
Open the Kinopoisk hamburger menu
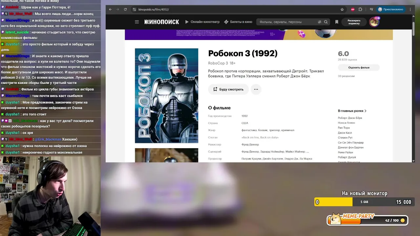tap(137, 22)
